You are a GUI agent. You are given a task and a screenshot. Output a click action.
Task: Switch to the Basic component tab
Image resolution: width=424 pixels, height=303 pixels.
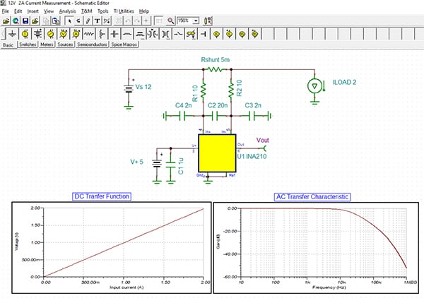coord(8,45)
